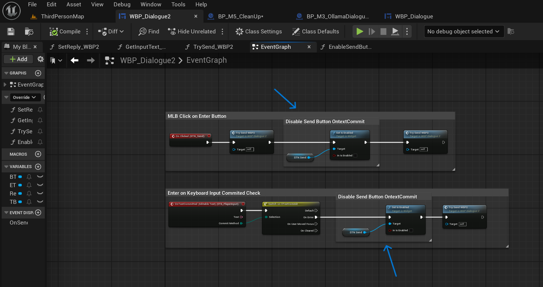
Task: Expand the Override dropdown
Action: 24,97
